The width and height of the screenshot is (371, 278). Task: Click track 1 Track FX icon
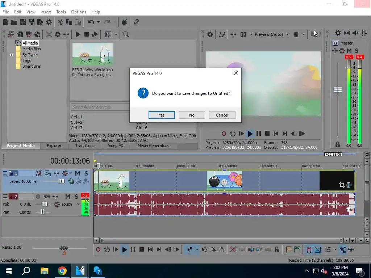(x=56, y=173)
